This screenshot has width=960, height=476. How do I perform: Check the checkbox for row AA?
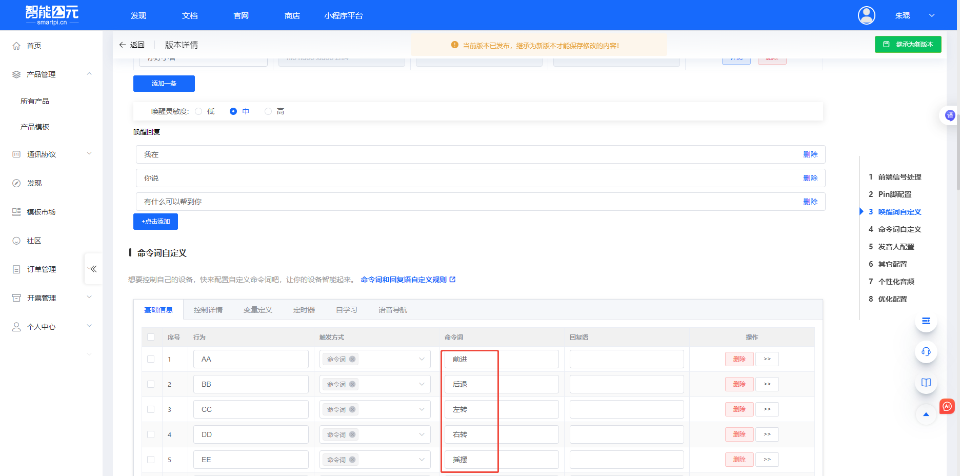151,359
